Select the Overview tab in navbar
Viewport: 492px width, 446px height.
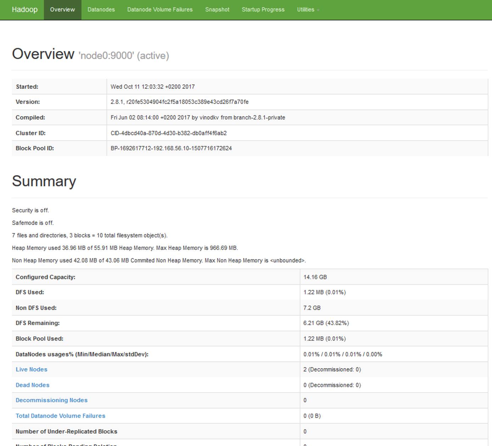click(x=62, y=10)
